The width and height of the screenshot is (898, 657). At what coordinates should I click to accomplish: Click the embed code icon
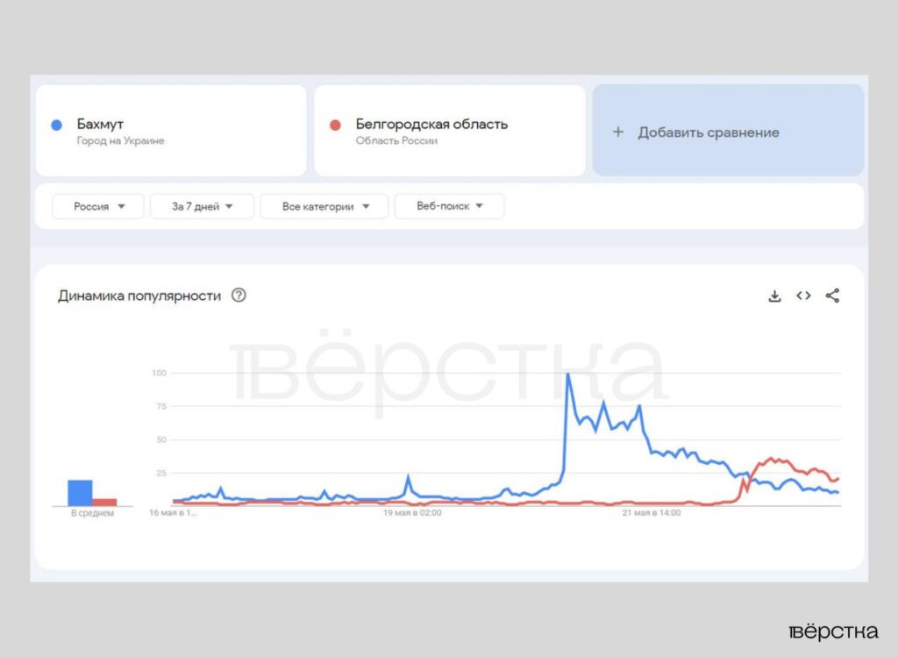click(x=803, y=296)
